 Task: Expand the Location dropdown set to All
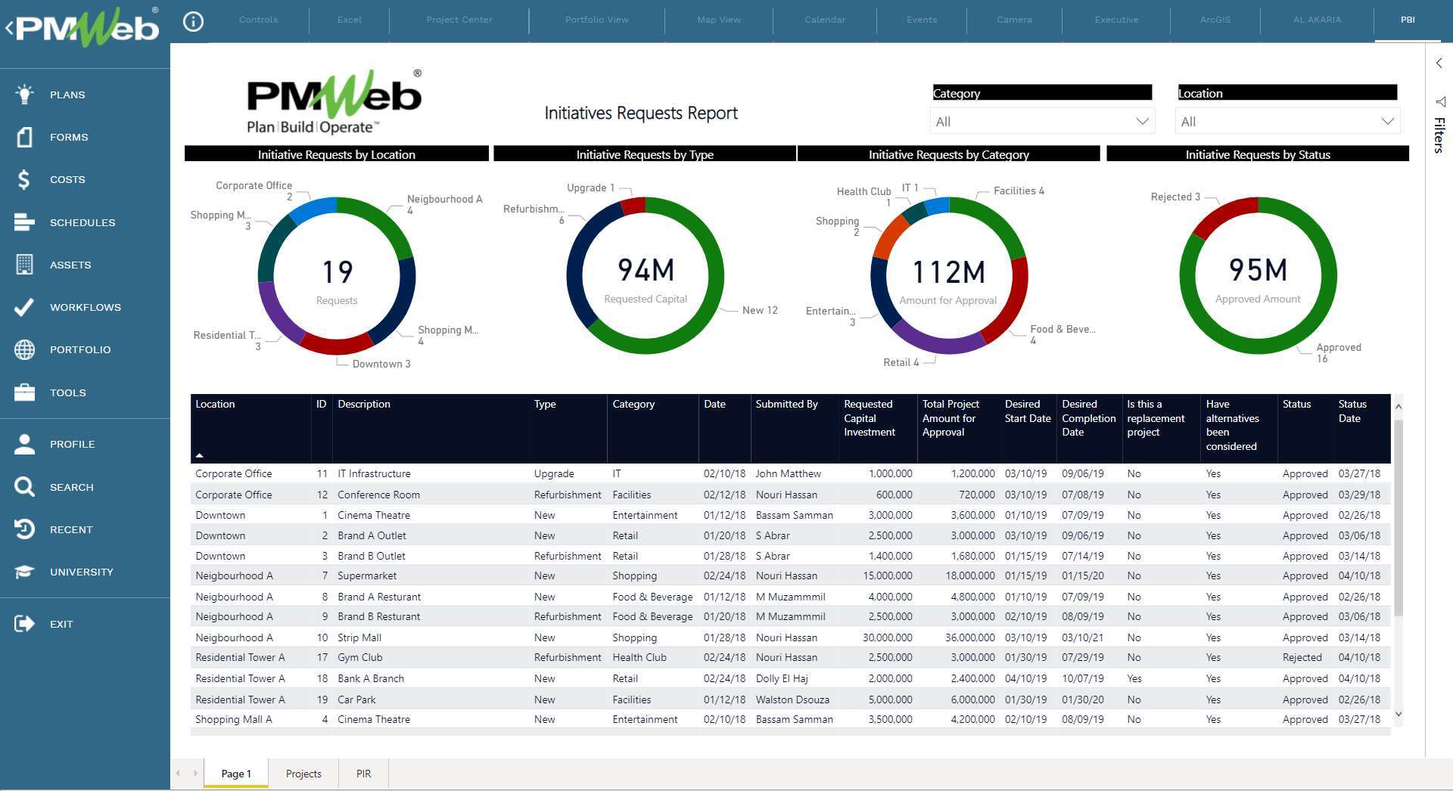click(1287, 121)
